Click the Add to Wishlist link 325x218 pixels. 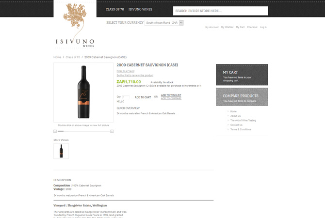[171, 95]
